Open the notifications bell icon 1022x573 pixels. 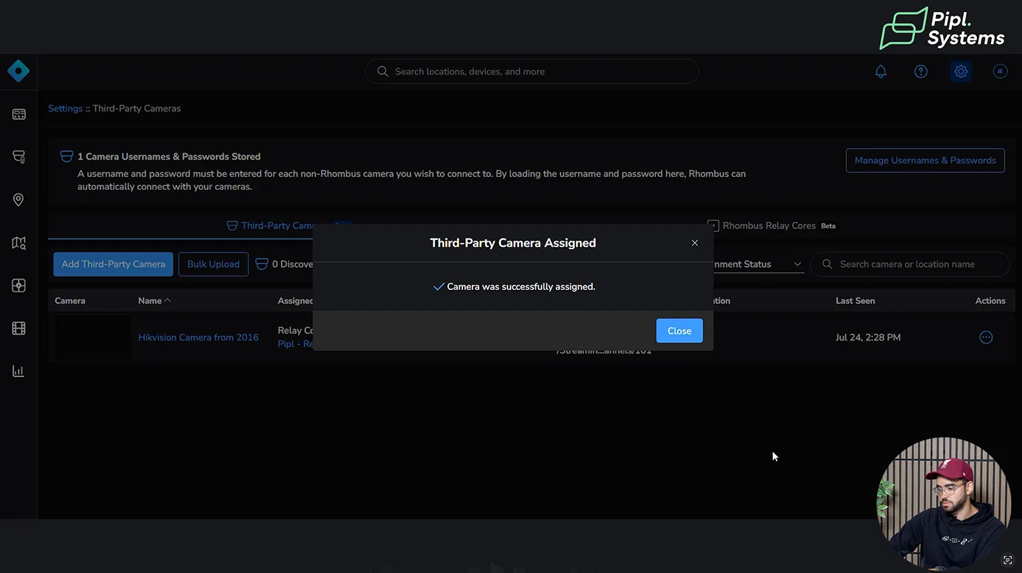click(881, 72)
